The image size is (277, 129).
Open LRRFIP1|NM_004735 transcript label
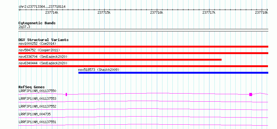pos(35,114)
